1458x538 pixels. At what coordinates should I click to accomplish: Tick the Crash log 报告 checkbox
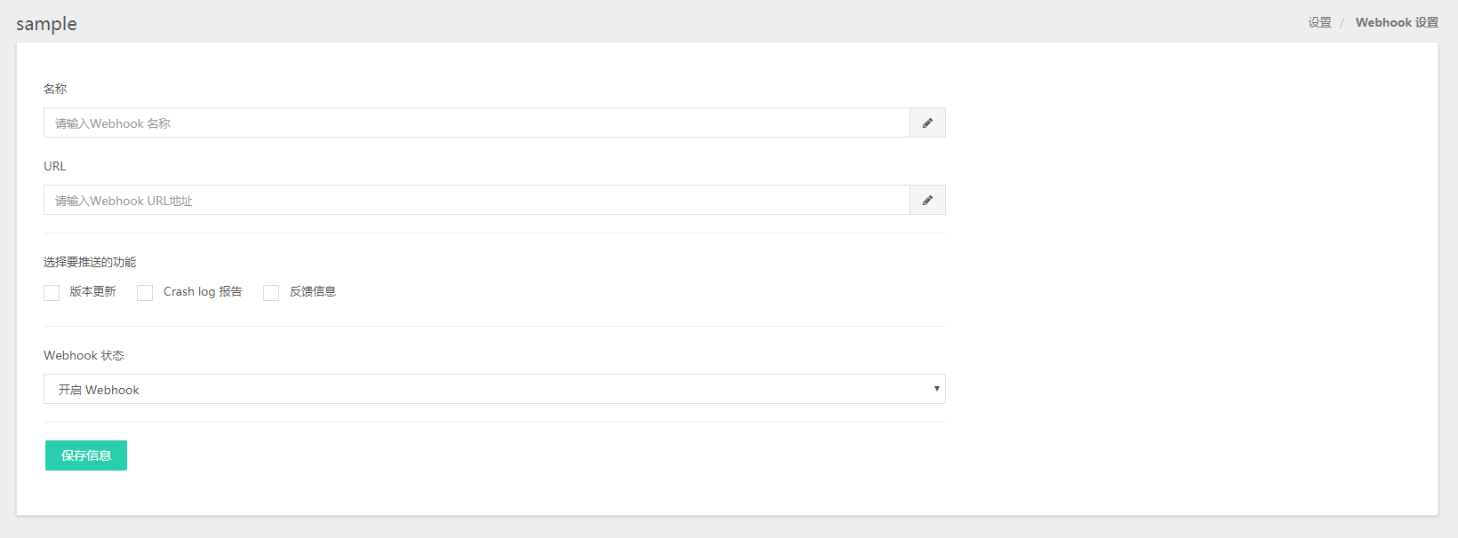(x=145, y=293)
